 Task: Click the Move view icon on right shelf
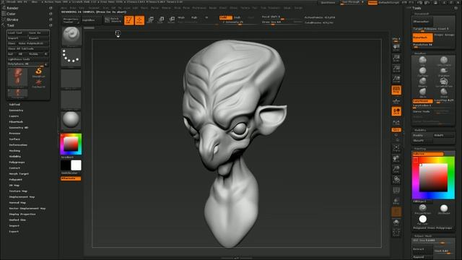coord(396,159)
